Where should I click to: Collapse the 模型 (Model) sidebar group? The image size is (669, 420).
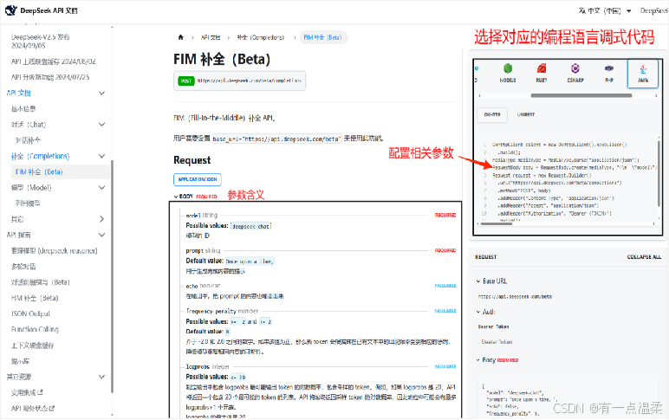[x=101, y=188]
